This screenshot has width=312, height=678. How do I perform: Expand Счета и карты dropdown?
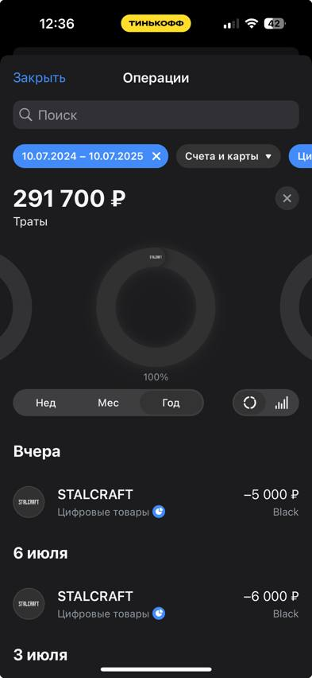(229, 156)
